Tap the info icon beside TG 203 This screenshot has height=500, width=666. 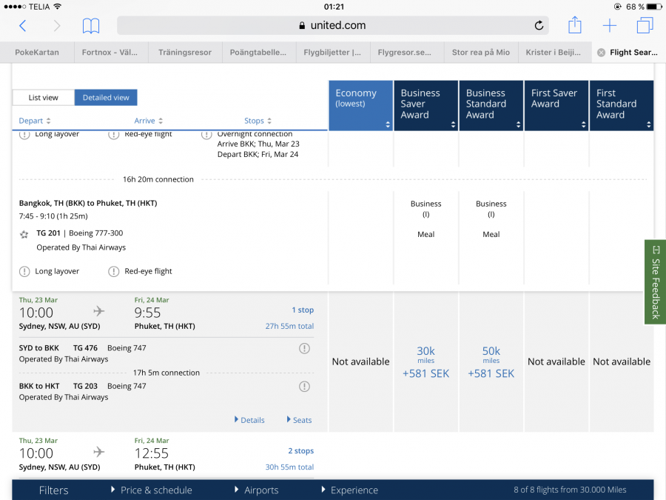pyautogui.click(x=304, y=387)
